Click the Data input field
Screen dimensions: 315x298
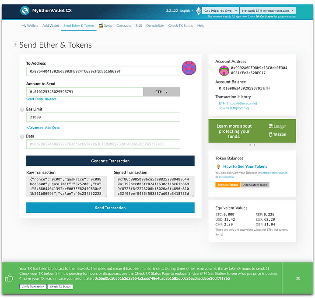tap(103, 144)
